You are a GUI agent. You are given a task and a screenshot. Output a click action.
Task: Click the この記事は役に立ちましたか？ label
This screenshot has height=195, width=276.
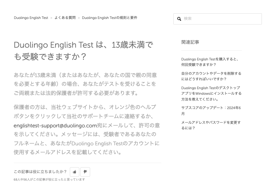pyautogui.click(x=40, y=172)
